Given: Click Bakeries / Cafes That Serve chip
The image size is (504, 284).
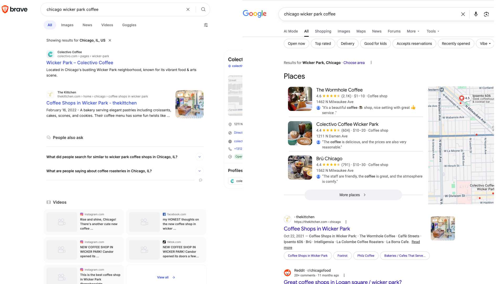Looking at the screenshot, I should [x=405, y=256].
